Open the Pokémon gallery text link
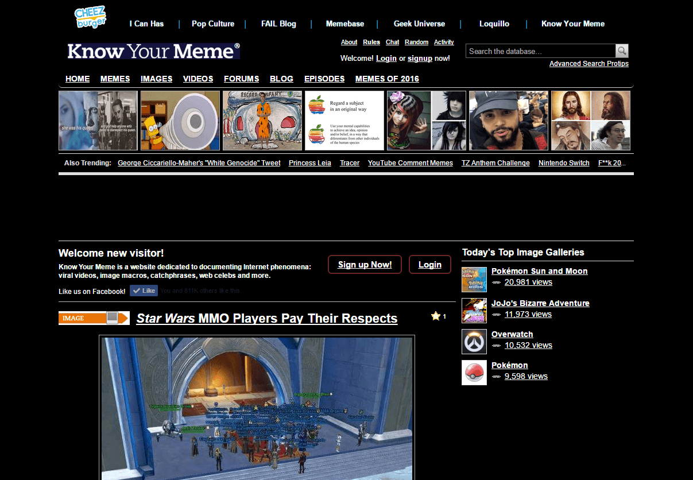 coord(510,365)
